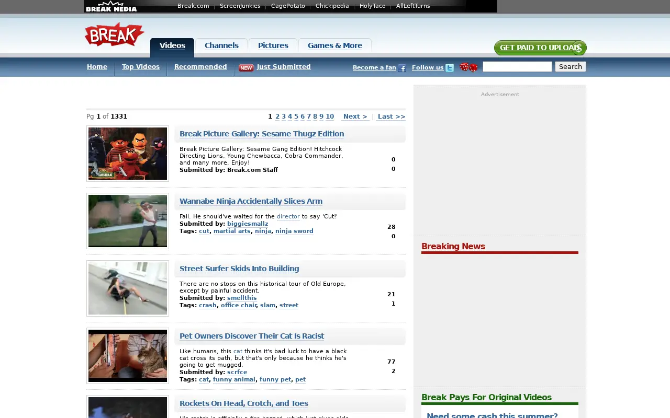The height and width of the screenshot is (418, 670).
Task: Click the Search button
Action: [571, 66]
